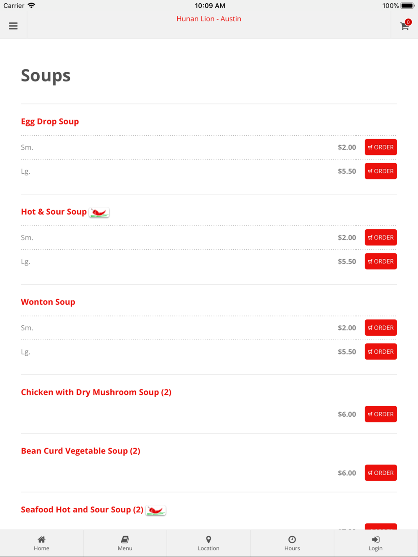
Task: Open the Menu book tab
Action: (x=125, y=543)
